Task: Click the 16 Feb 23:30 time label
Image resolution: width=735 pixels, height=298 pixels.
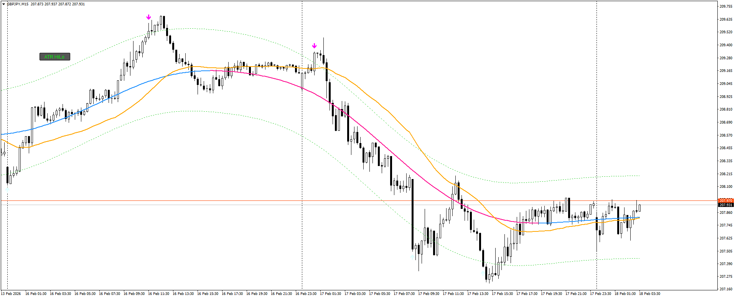Action: coord(306,294)
